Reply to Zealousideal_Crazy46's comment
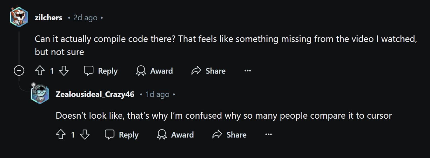The height and width of the screenshot is (158, 430). [122, 135]
